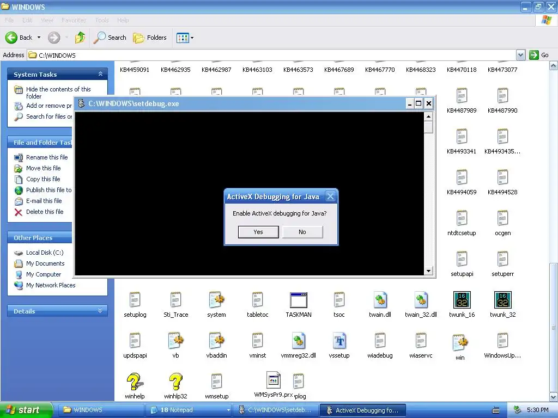Expand the address bar dropdown arrow
The image size is (558, 418).
[x=520, y=55]
